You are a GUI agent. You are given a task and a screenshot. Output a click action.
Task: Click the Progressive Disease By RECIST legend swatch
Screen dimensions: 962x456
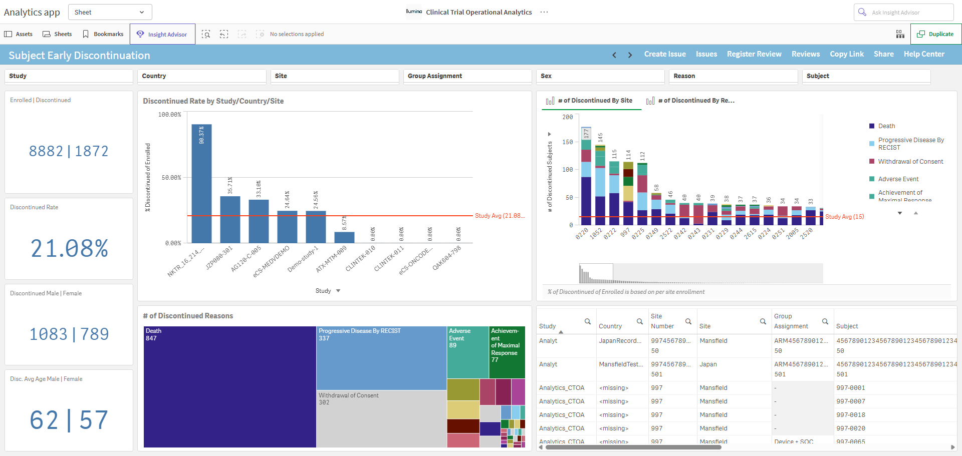(872, 144)
